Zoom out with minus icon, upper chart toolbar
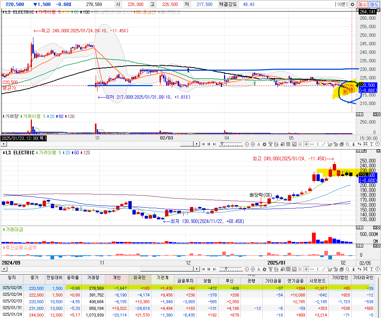The height and width of the screenshot is (318, 381). (x=247, y=144)
